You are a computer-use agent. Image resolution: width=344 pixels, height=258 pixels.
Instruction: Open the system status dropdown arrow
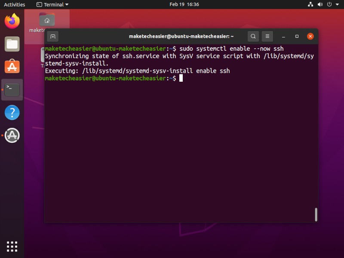(x=337, y=5)
